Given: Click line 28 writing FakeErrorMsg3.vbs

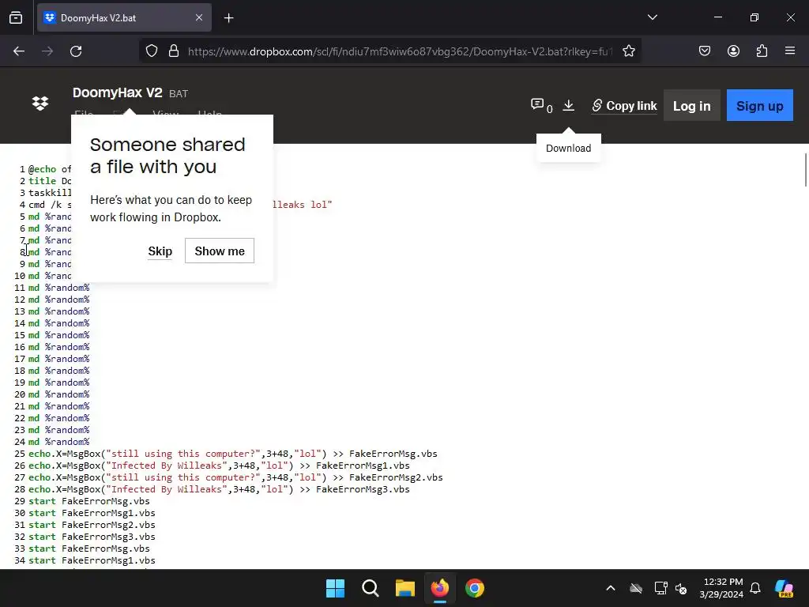Looking at the screenshot, I should [x=219, y=489].
